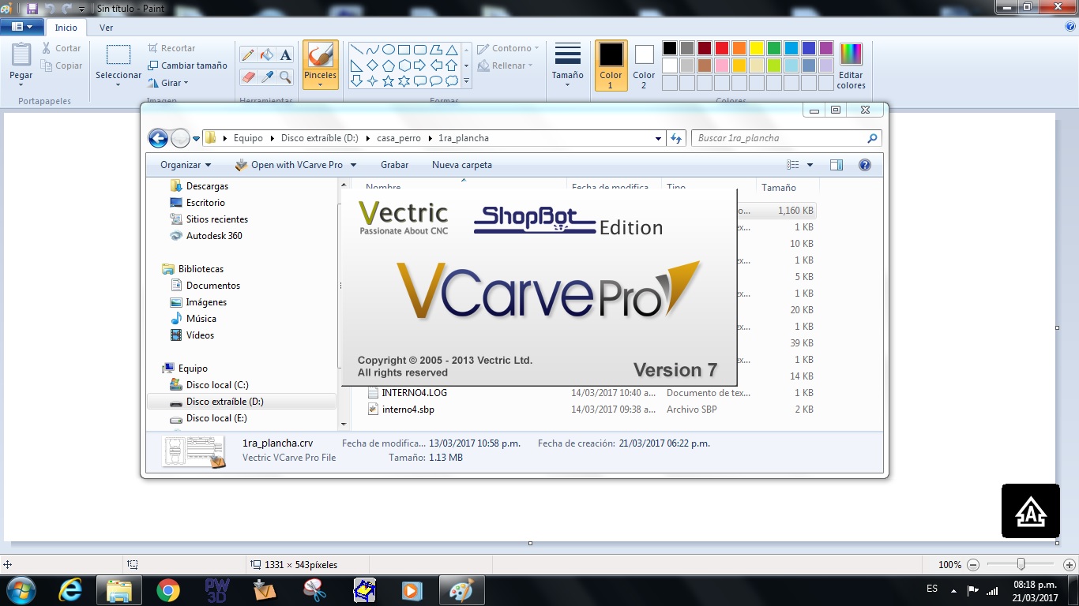Pick the green color swatch
This screenshot has width=1079, height=606.
(773, 48)
